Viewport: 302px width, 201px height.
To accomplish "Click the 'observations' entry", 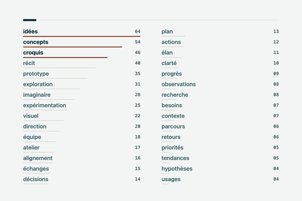I will tap(179, 84).
